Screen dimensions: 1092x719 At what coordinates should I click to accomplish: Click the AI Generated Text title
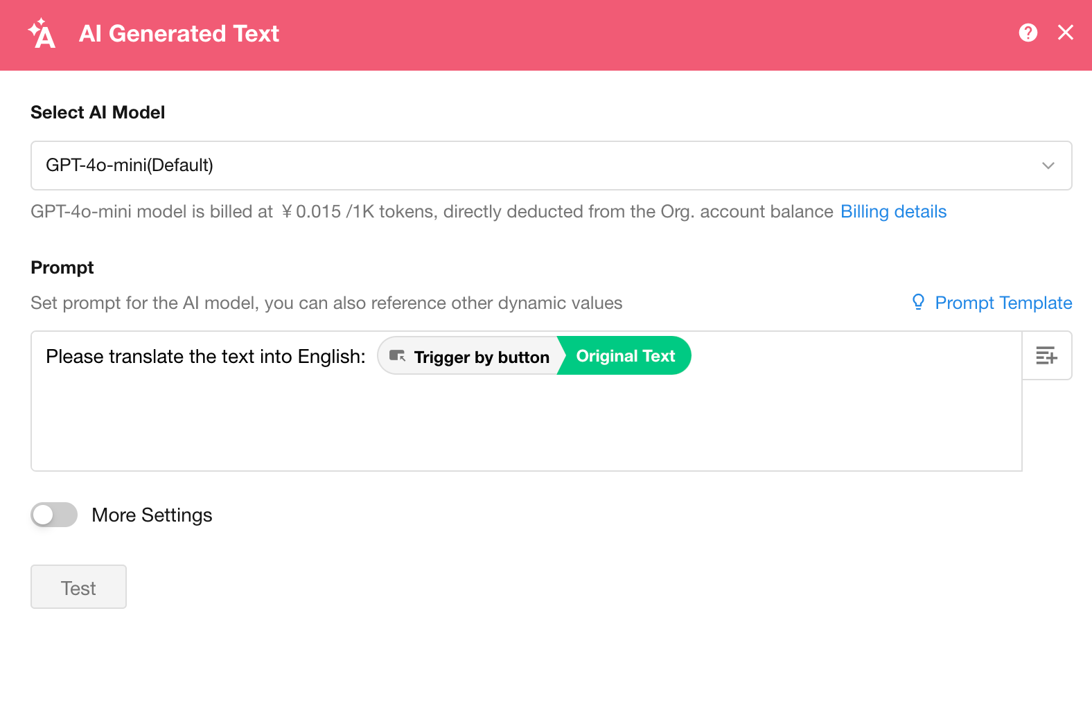click(179, 33)
